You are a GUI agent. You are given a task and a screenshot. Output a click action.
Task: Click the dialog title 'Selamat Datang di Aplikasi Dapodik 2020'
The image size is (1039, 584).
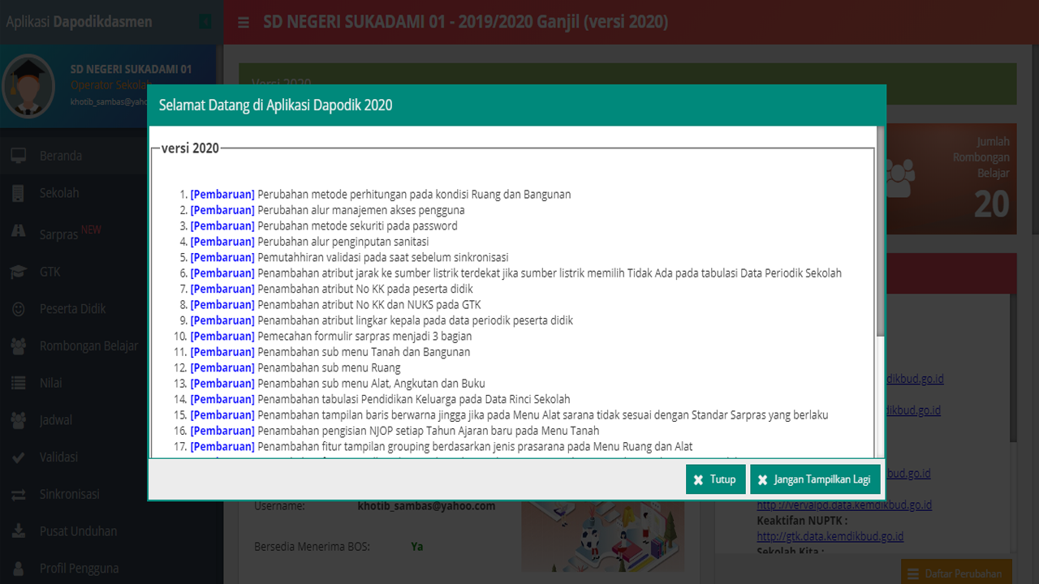point(276,105)
